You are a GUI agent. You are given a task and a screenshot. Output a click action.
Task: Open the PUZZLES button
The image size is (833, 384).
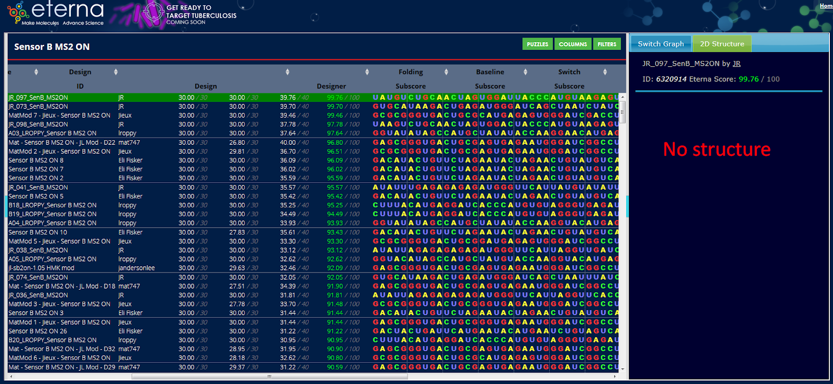[x=537, y=44]
